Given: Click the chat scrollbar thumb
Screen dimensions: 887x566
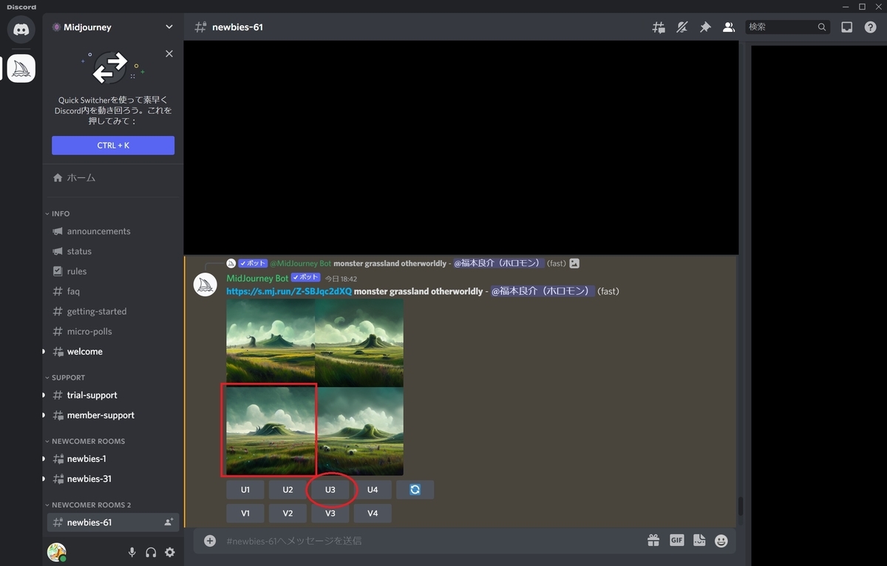Looking at the screenshot, I should click(741, 506).
